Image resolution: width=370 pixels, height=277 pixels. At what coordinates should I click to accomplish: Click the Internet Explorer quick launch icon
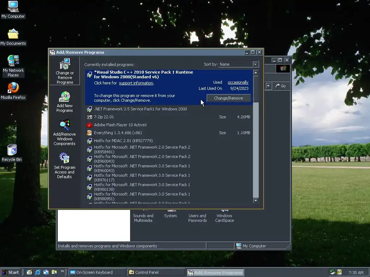pos(38,272)
